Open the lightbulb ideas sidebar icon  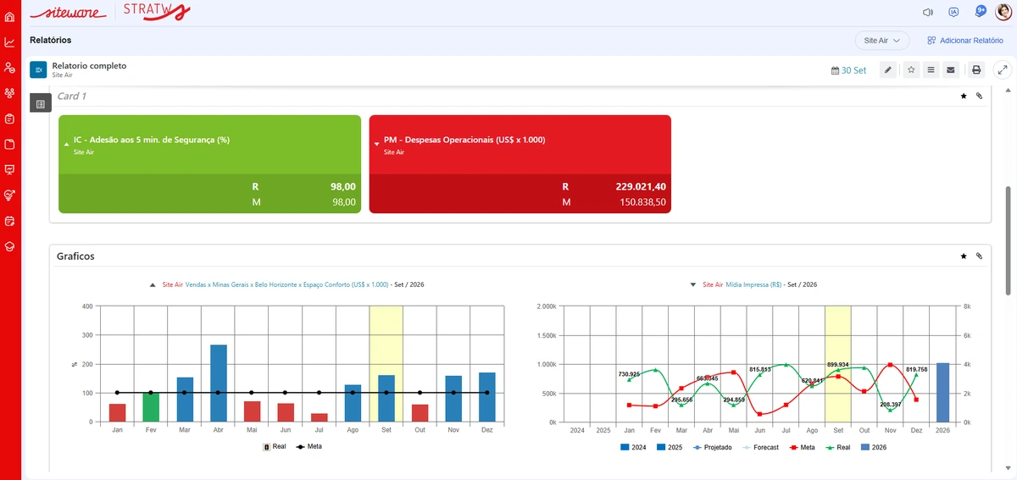click(x=10, y=195)
